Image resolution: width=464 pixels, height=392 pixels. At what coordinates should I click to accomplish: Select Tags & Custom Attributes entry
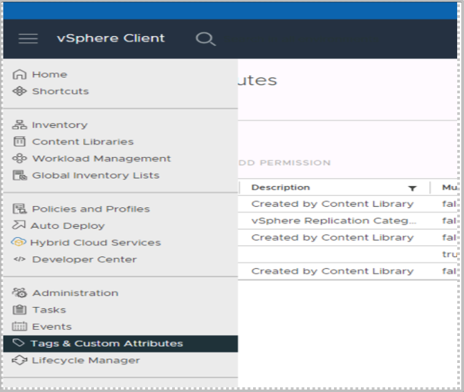pyautogui.click(x=120, y=344)
